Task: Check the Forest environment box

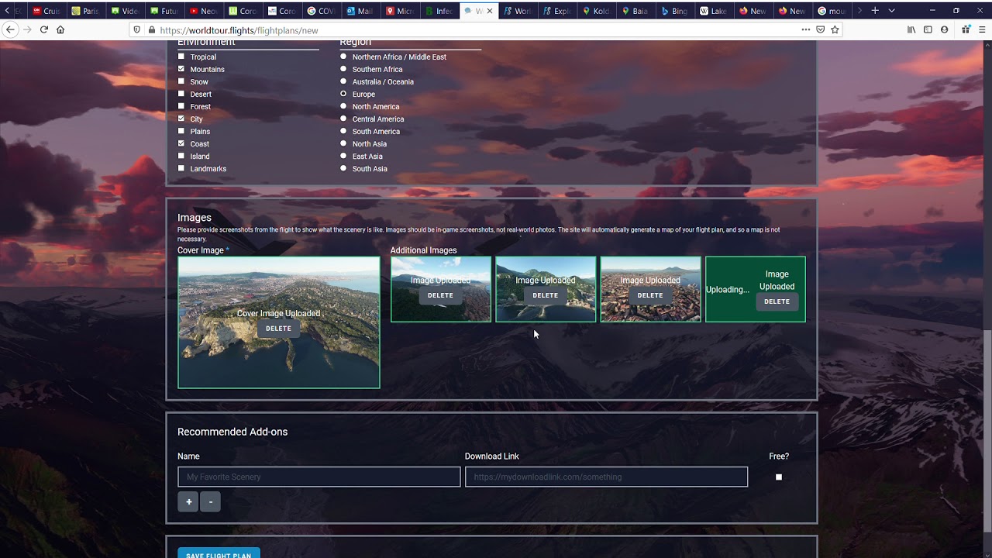Action: [181, 106]
